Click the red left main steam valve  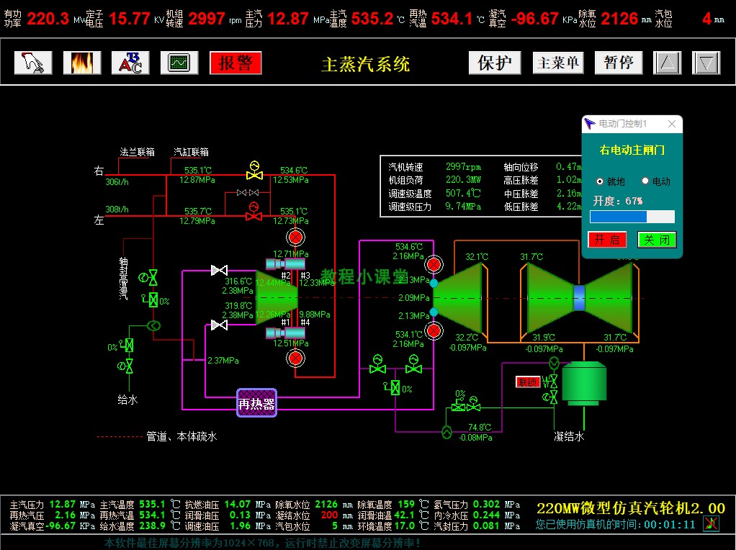(253, 214)
